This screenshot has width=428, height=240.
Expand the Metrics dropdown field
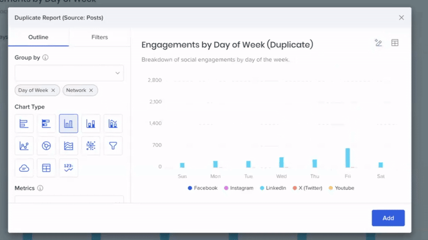click(69, 200)
